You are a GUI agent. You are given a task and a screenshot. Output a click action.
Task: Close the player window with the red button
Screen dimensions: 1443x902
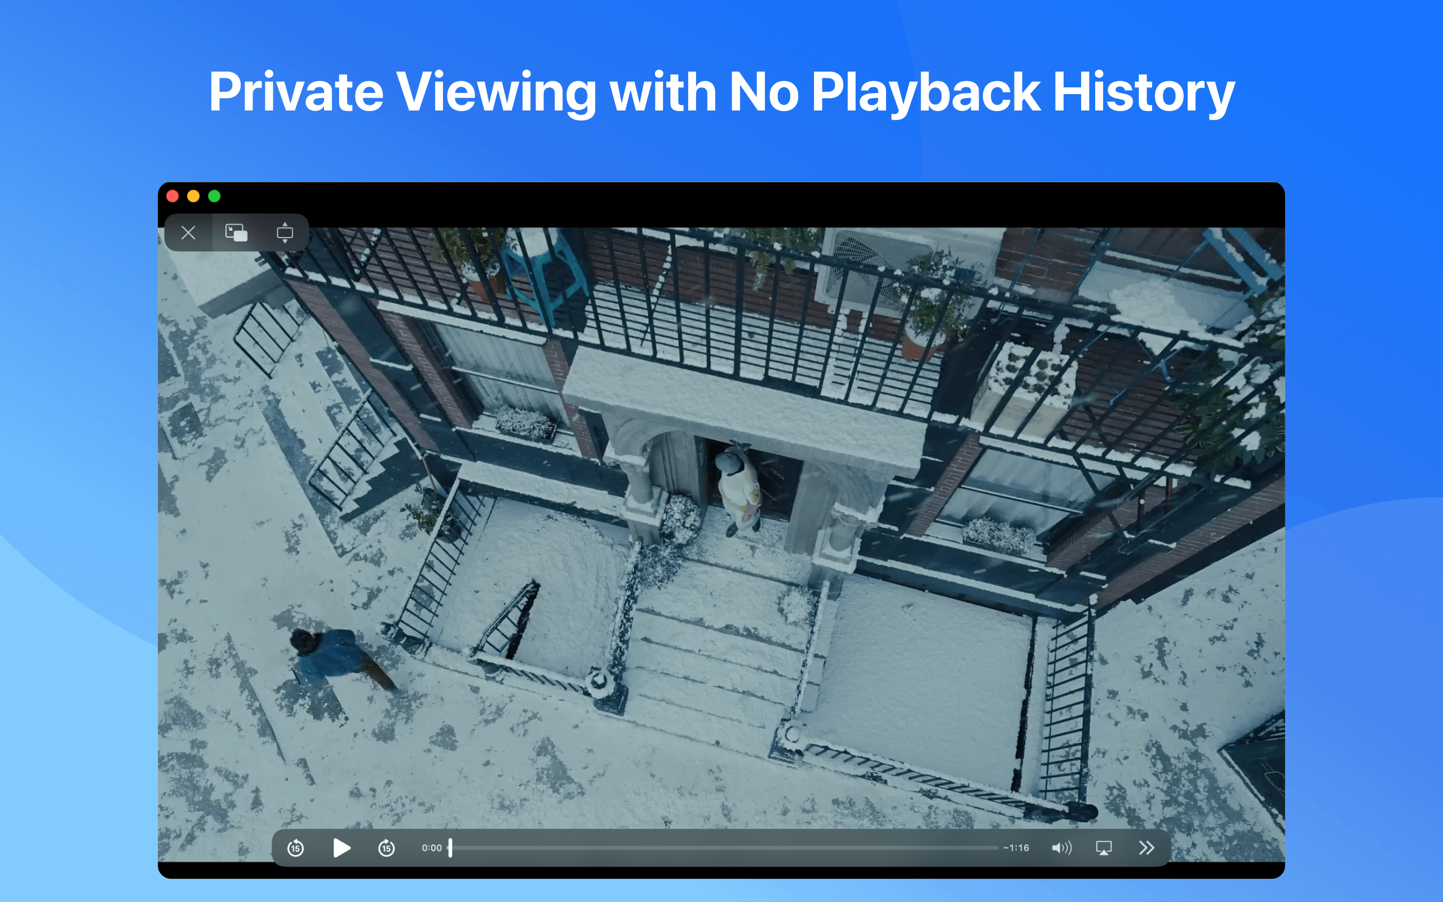click(x=173, y=196)
